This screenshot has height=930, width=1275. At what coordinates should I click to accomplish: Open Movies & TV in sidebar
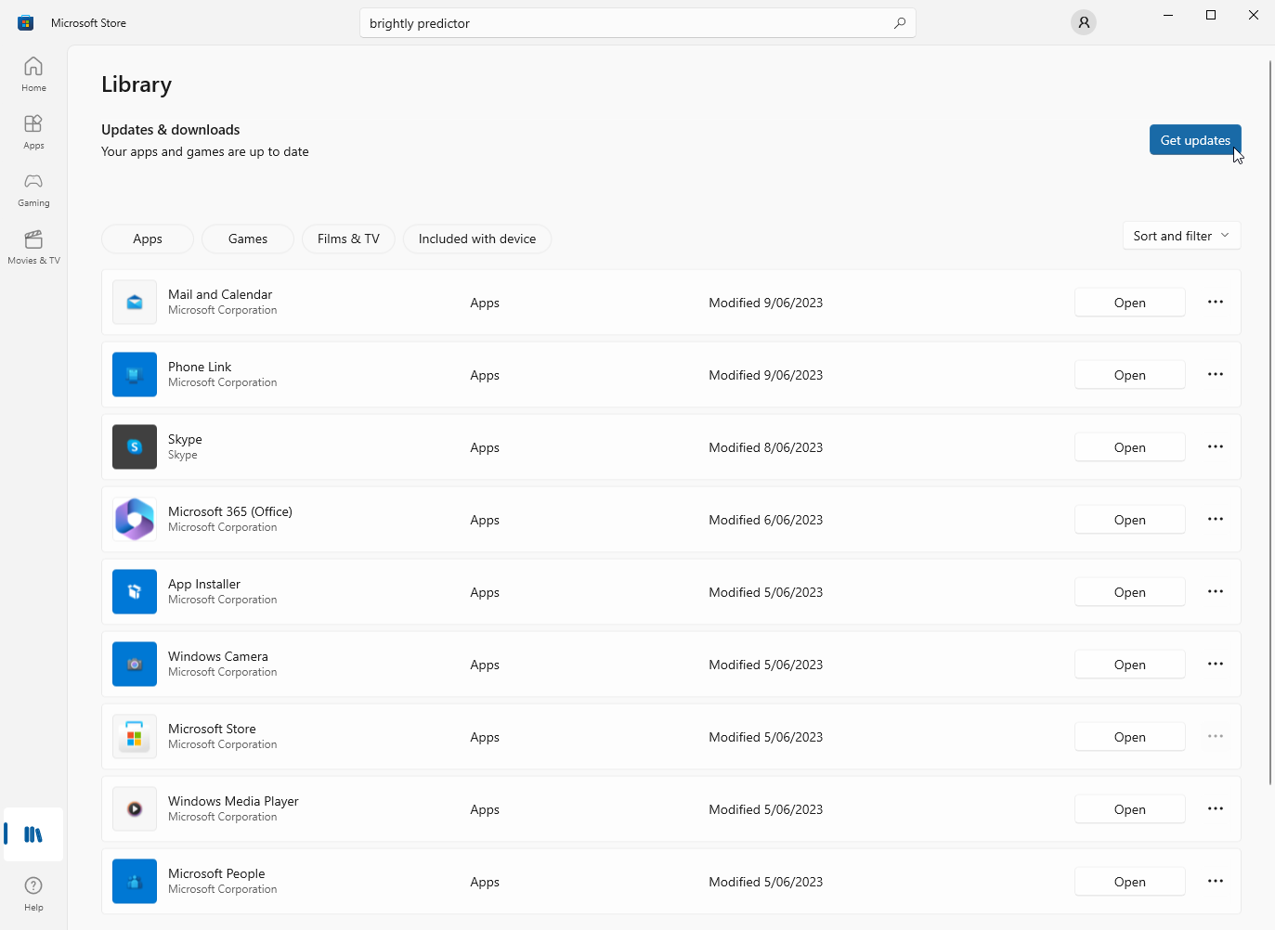33,247
